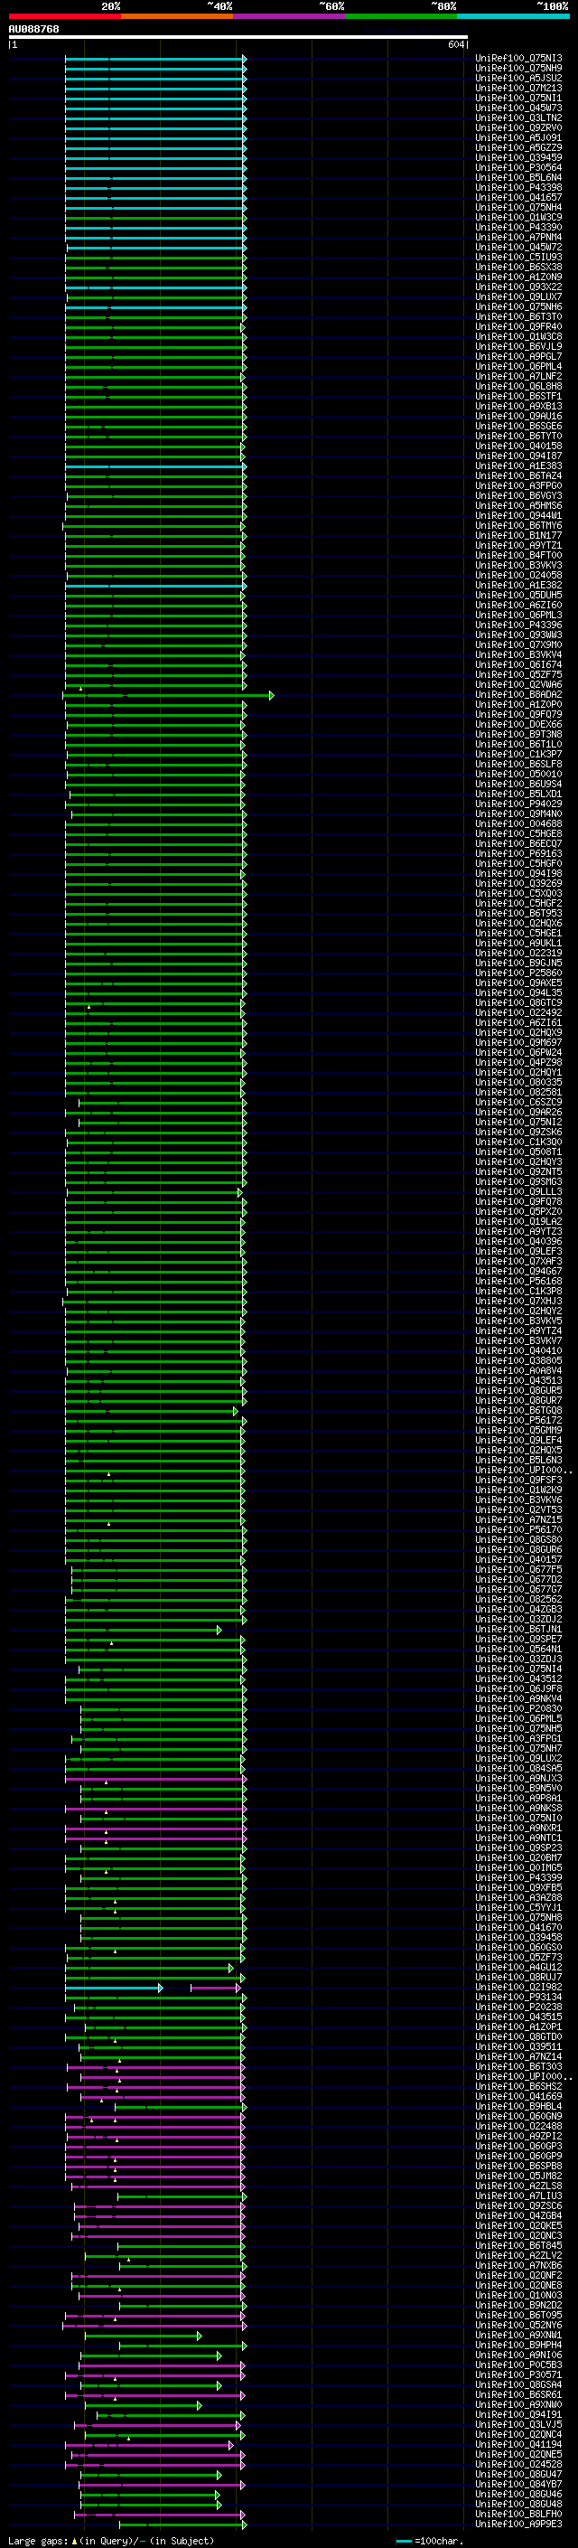
Task: Select hit label UniRef100_B8ADA2
Action: pyautogui.click(x=518, y=695)
